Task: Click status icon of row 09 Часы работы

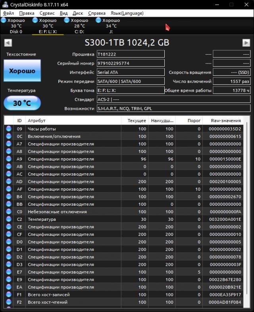Action: coord(9,129)
